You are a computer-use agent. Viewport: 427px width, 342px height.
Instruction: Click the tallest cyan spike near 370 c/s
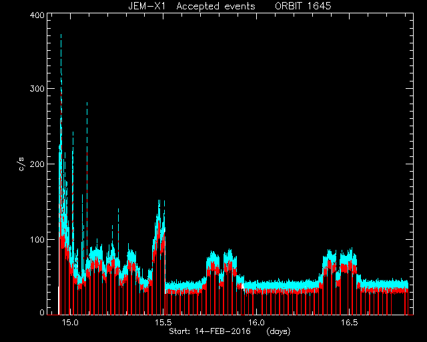[x=61, y=55]
